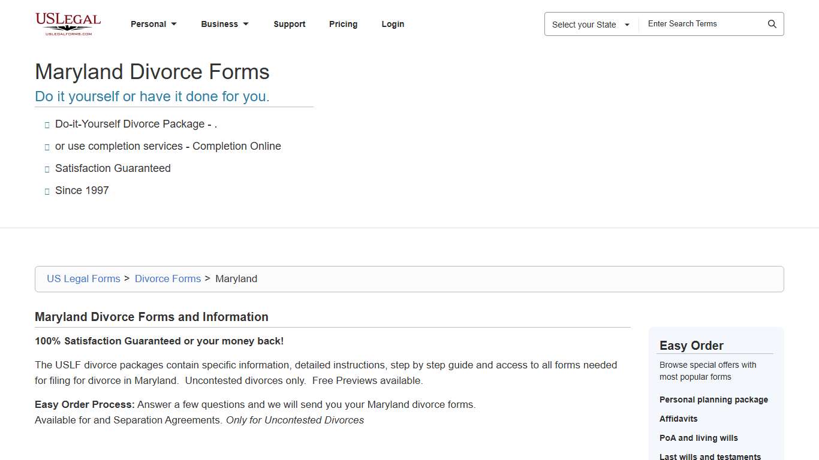Open the Divorce Forms breadcrumb link
The image size is (819, 460).
click(x=168, y=279)
